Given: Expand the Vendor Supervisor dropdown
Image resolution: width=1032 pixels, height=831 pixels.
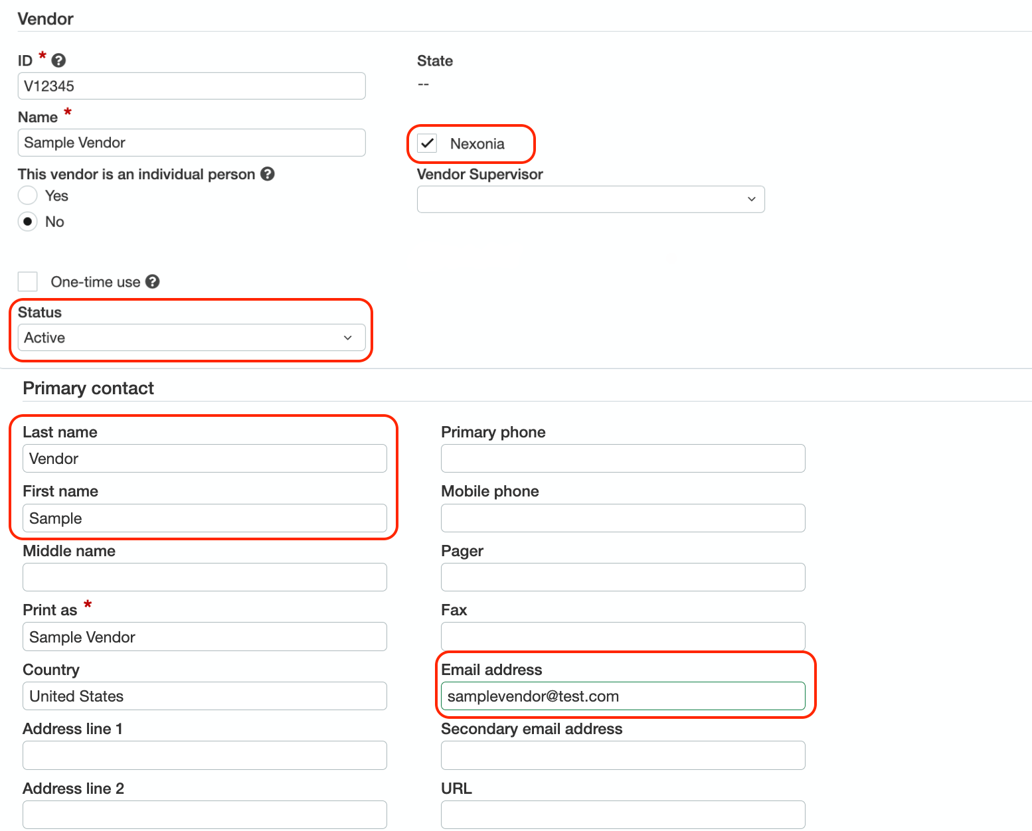Looking at the screenshot, I should 590,199.
